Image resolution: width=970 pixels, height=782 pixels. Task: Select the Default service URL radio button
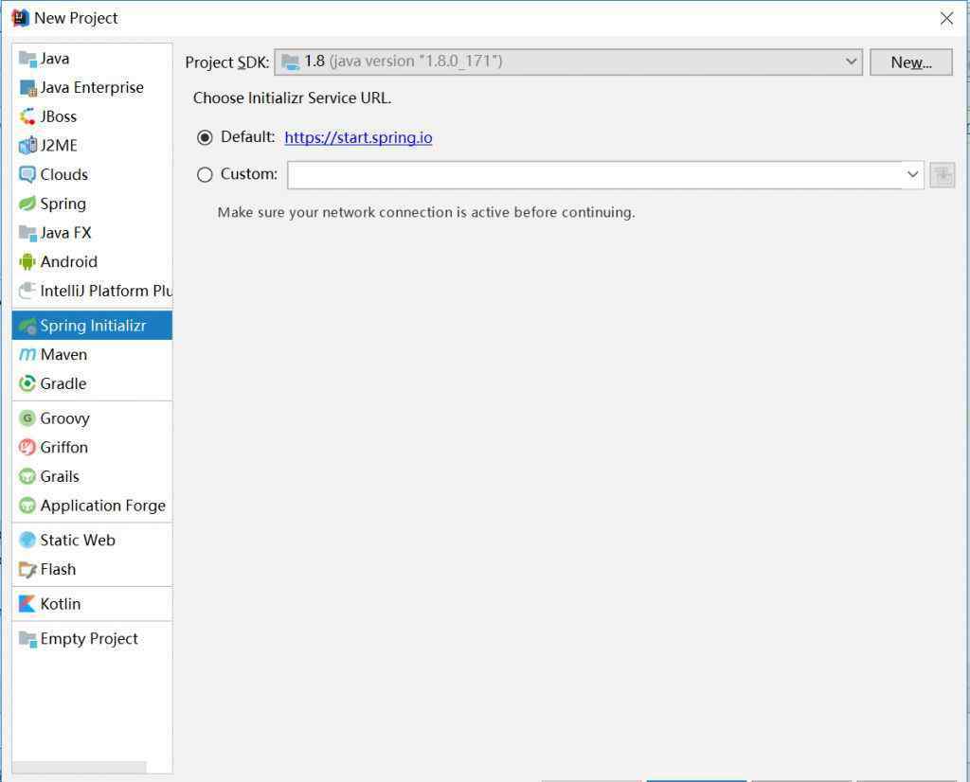click(205, 138)
